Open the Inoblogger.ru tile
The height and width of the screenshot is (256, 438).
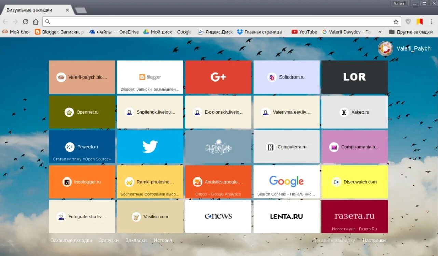[x=82, y=182]
